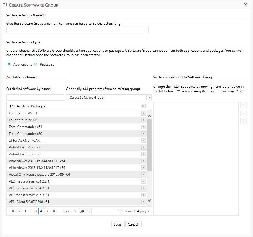Open the Page size dropdown

click(85, 211)
